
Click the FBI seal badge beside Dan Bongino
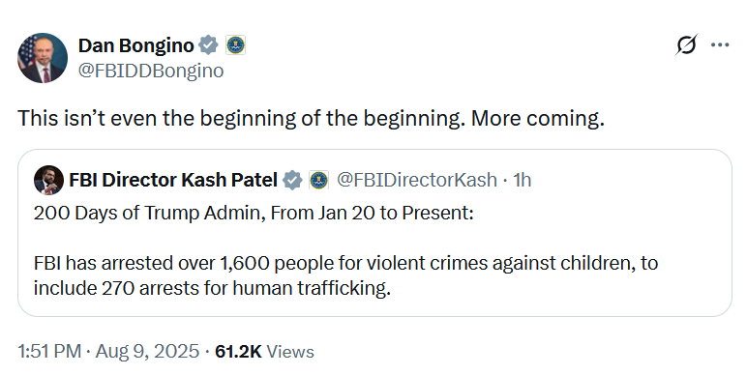(235, 45)
